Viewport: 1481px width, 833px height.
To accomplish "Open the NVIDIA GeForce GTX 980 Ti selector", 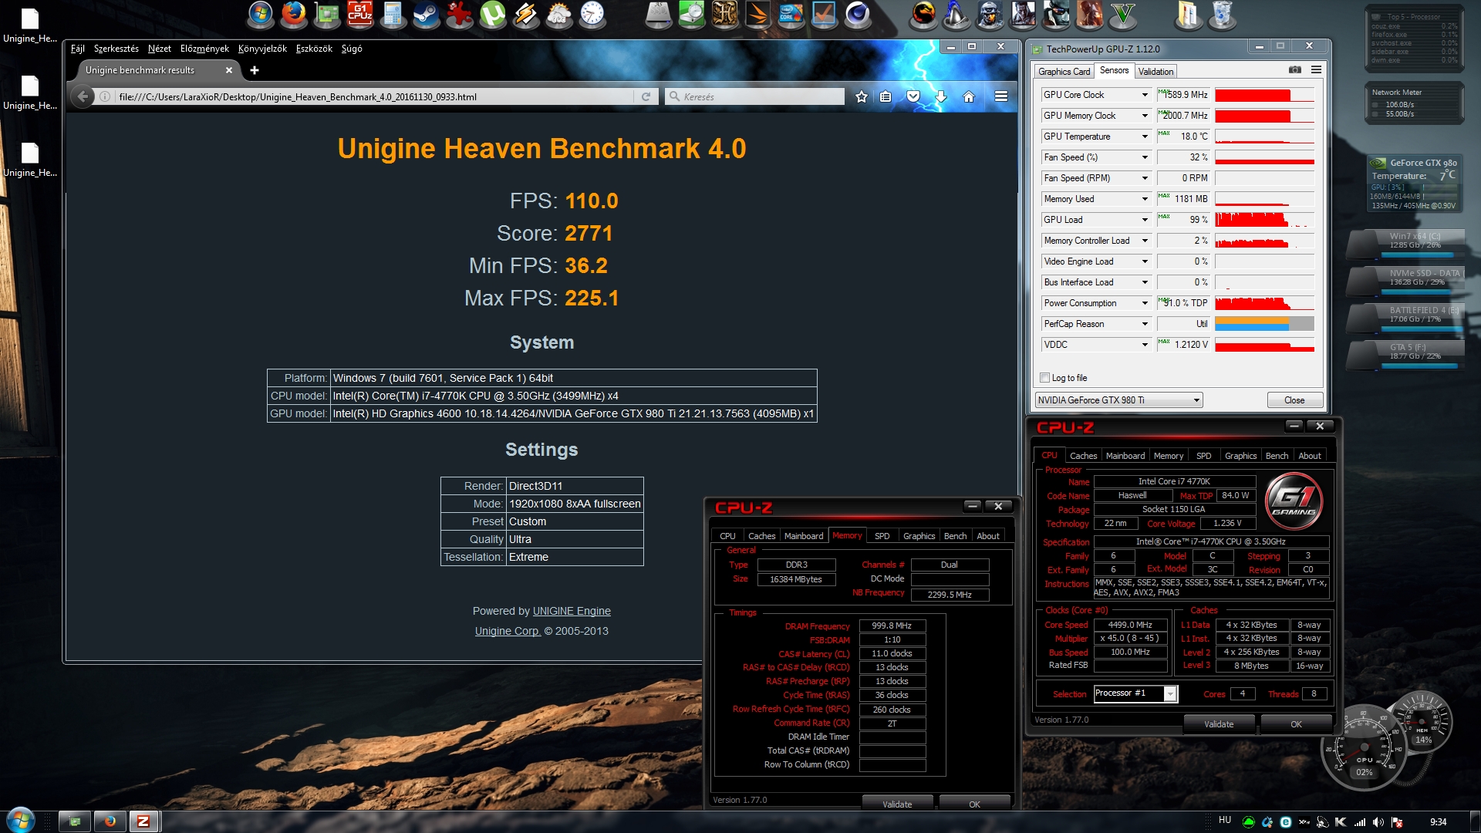I will [x=1118, y=400].
